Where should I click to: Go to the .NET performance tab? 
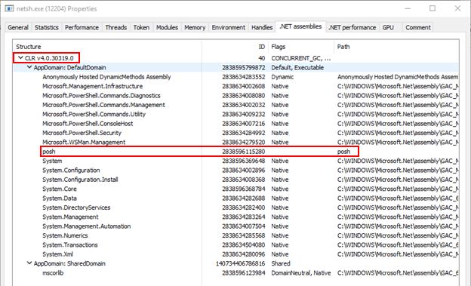(x=352, y=27)
